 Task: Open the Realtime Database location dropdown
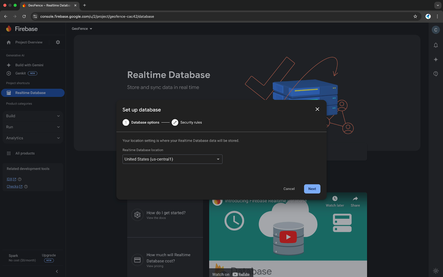[172, 159]
